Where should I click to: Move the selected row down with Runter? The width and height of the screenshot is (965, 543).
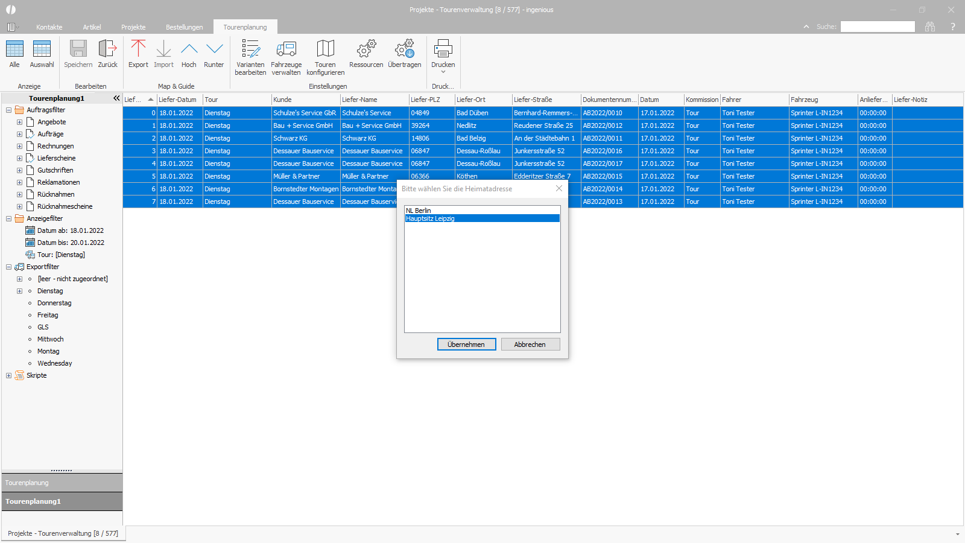click(x=214, y=54)
